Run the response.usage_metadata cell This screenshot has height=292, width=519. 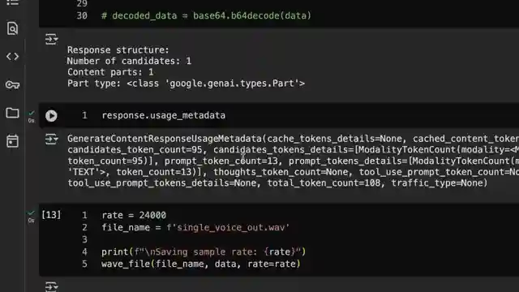coord(51,115)
